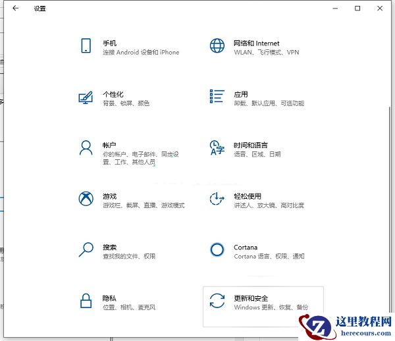
Task: Click the description 讲述人、放大镜、高对比度
Action: pos(269,205)
